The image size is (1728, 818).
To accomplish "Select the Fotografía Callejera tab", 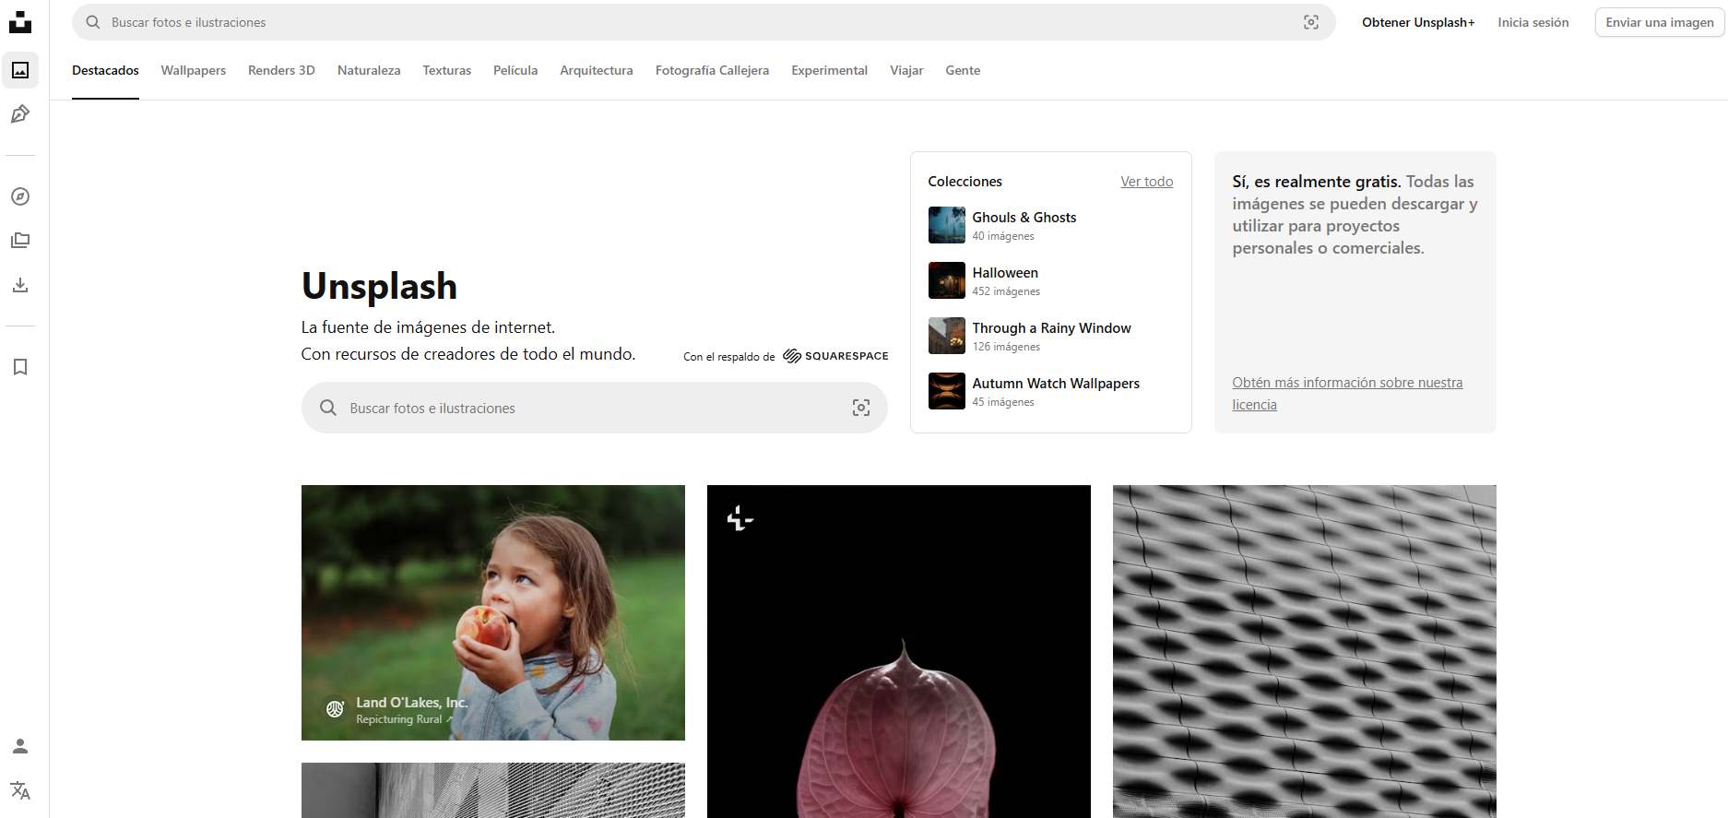I will (x=712, y=70).
